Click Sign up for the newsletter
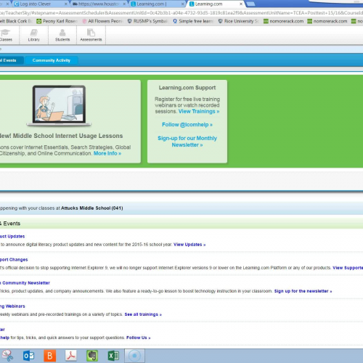The width and height of the screenshot is (363, 363). tap(303, 291)
